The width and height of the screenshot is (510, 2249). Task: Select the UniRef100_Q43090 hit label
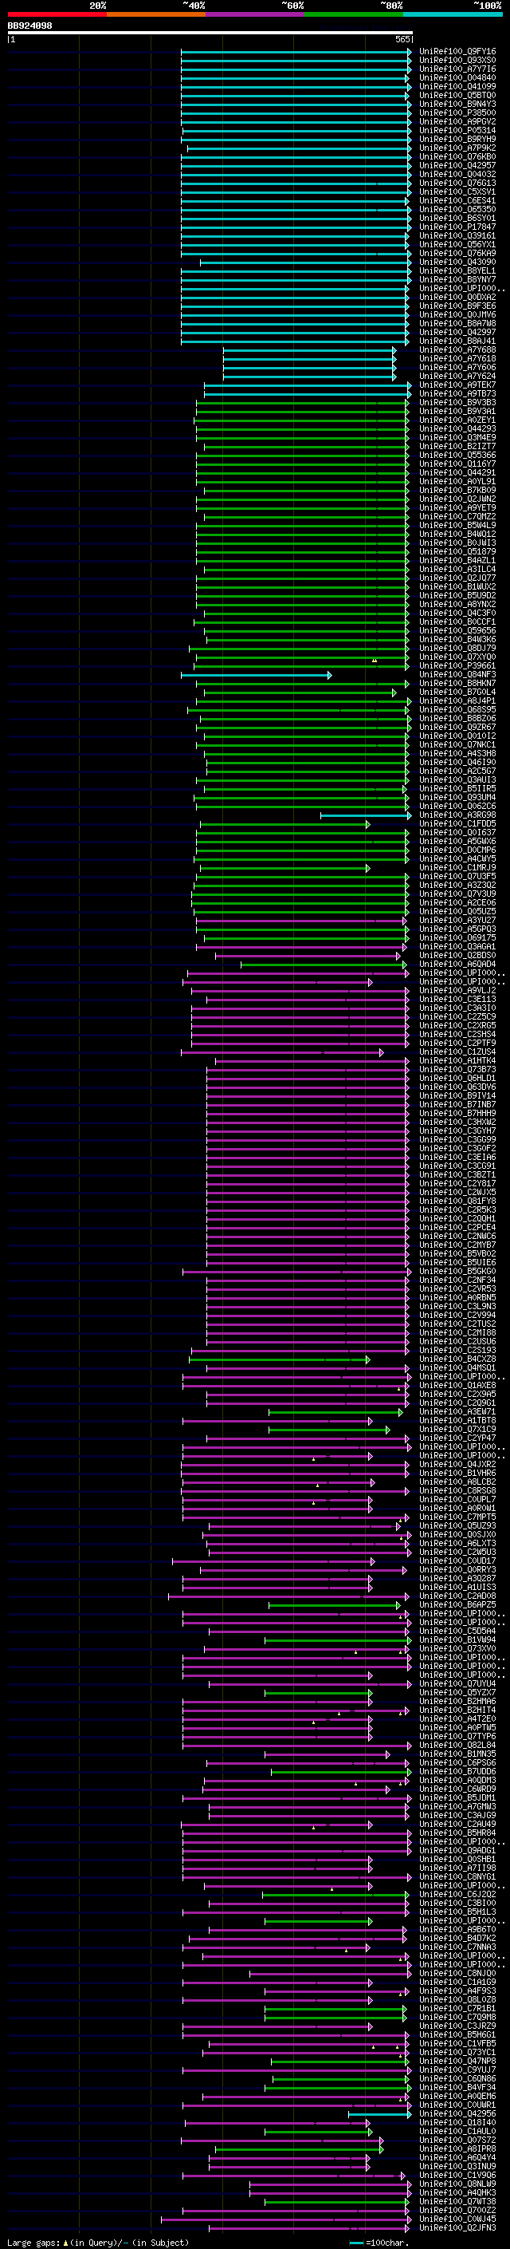click(x=457, y=262)
